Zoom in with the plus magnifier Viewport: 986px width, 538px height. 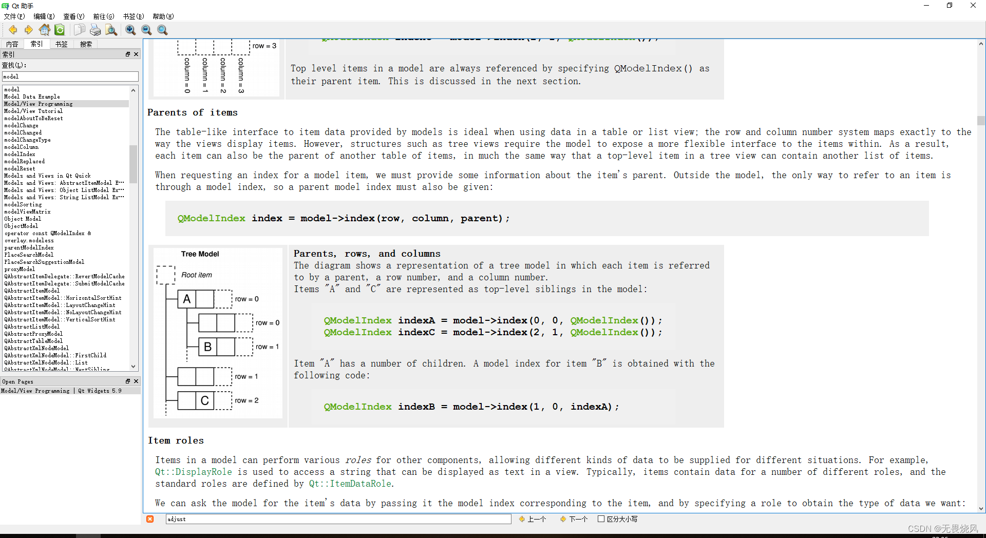coord(130,30)
